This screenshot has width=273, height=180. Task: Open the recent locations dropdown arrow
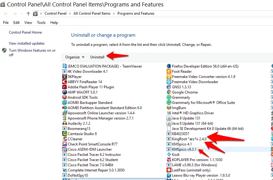pos(22,14)
